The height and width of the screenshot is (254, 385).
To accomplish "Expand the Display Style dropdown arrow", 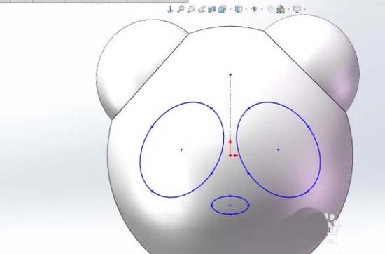I will coord(246,9).
